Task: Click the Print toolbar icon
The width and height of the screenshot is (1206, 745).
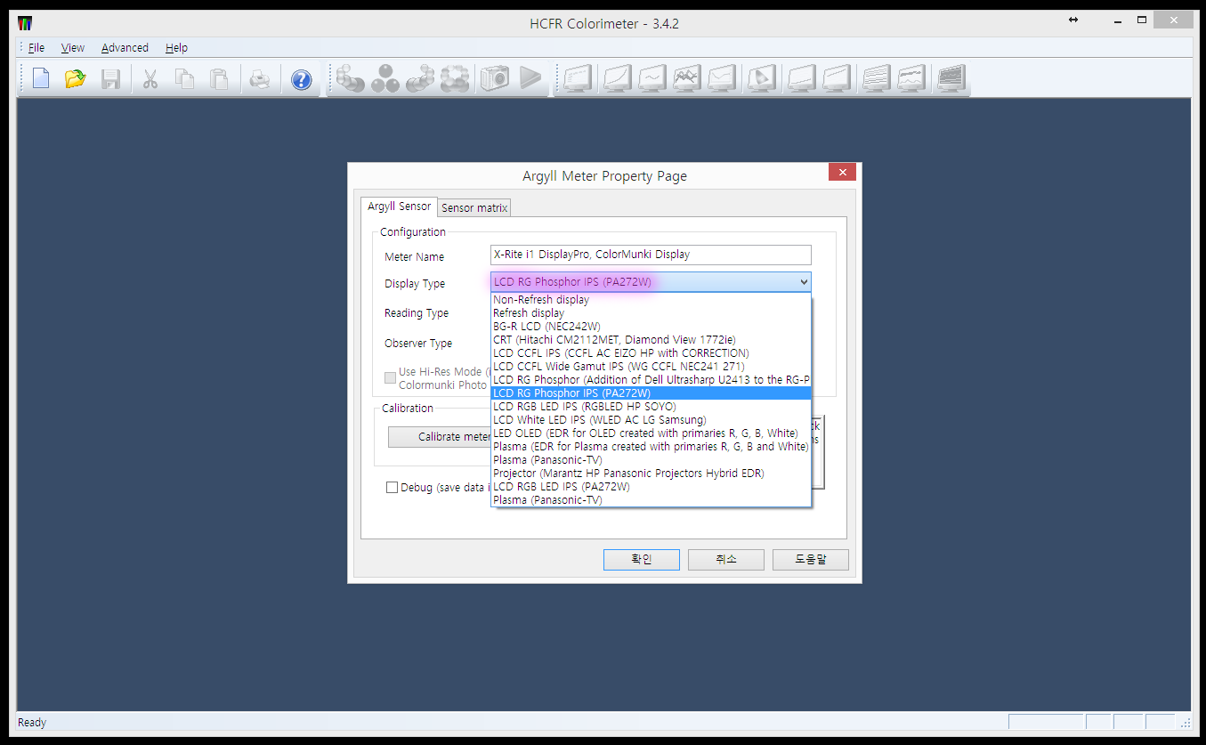Action: pos(259,79)
